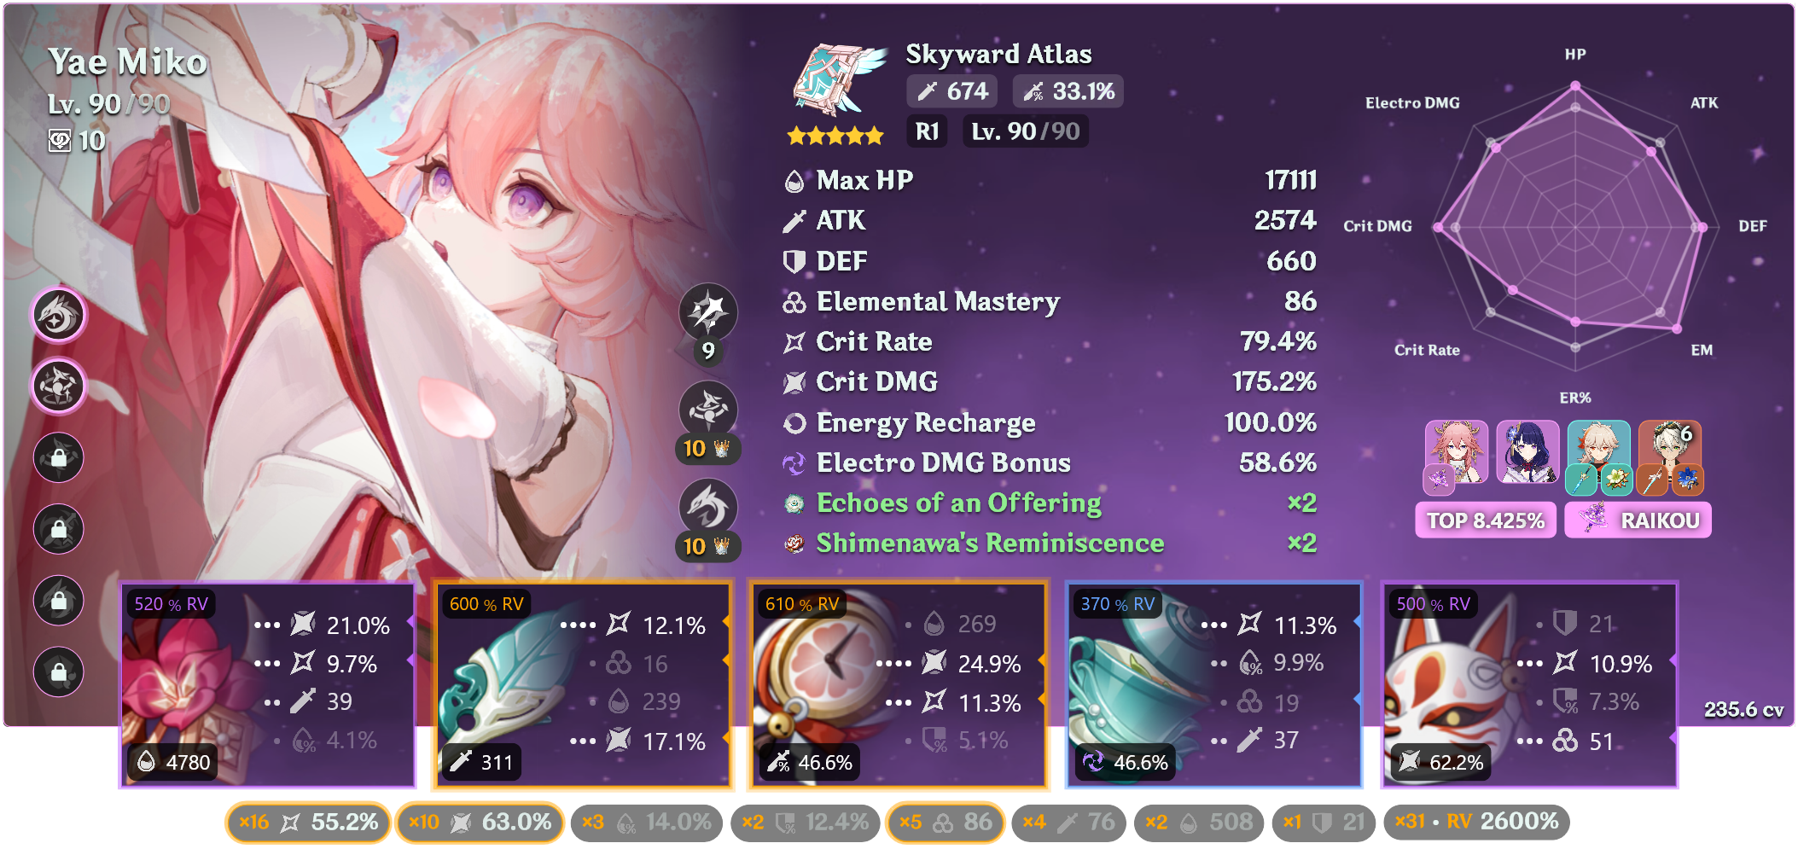Toggle the Elemental Mastery 86 substat filter
Image resolution: width=1798 pixels, height=849 pixels.
click(x=946, y=823)
